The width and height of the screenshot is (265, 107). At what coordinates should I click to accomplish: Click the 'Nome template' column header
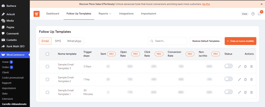click(x=67, y=54)
